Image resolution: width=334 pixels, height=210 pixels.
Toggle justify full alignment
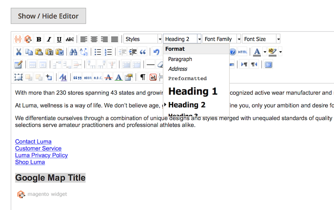point(115,39)
